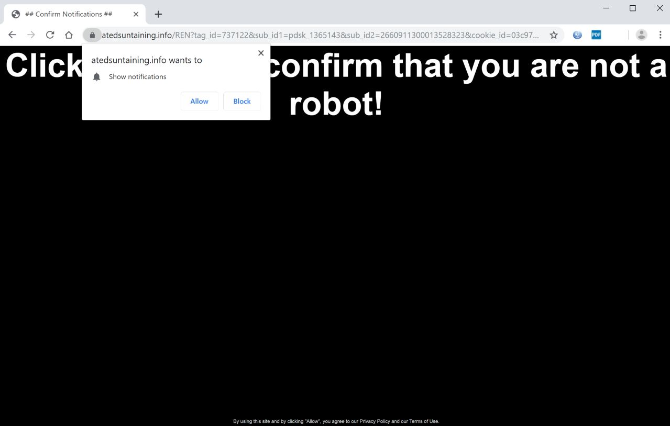Click the browser back arrow

coord(13,35)
